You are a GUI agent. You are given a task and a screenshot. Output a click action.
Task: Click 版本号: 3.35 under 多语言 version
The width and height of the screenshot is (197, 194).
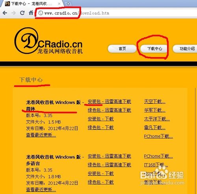pos(39,170)
